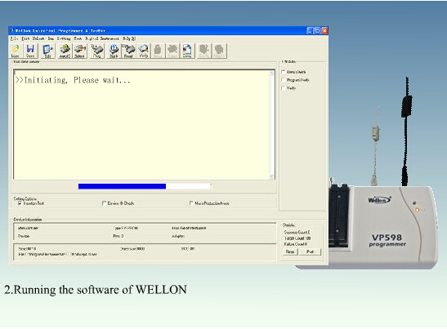Start programming with the Prog icon
This screenshot has height=329, width=447.
pyautogui.click(x=97, y=51)
